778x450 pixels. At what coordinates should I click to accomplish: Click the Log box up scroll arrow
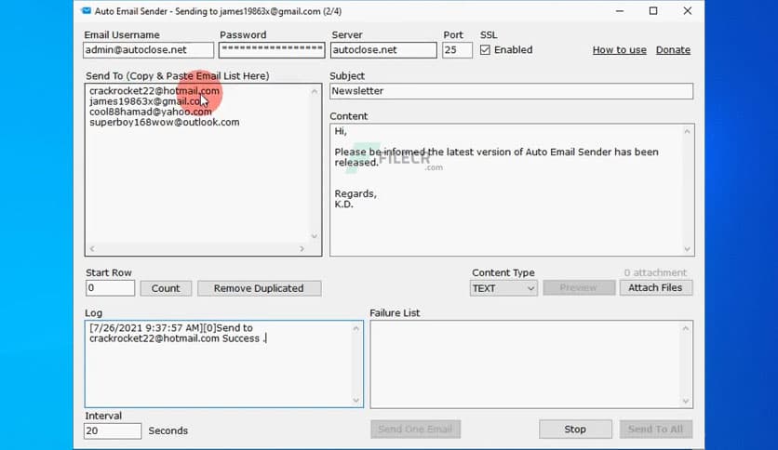[355, 328]
